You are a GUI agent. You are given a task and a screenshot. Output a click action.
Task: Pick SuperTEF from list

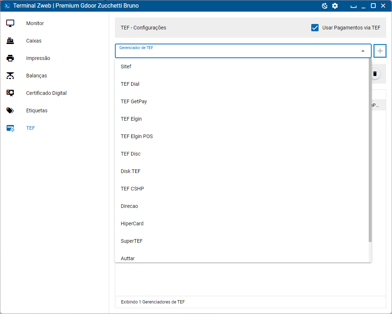coord(242,241)
